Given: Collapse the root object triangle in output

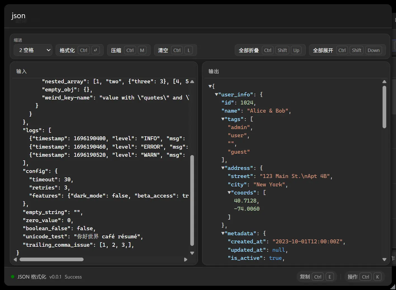Looking at the screenshot, I should [210, 86].
